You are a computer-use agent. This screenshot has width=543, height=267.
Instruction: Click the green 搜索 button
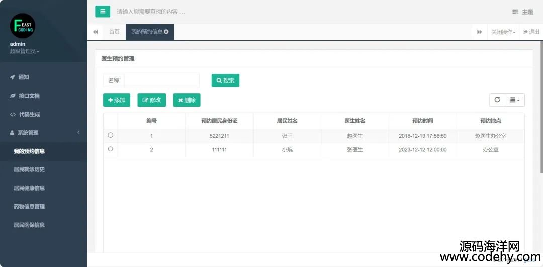(x=225, y=80)
